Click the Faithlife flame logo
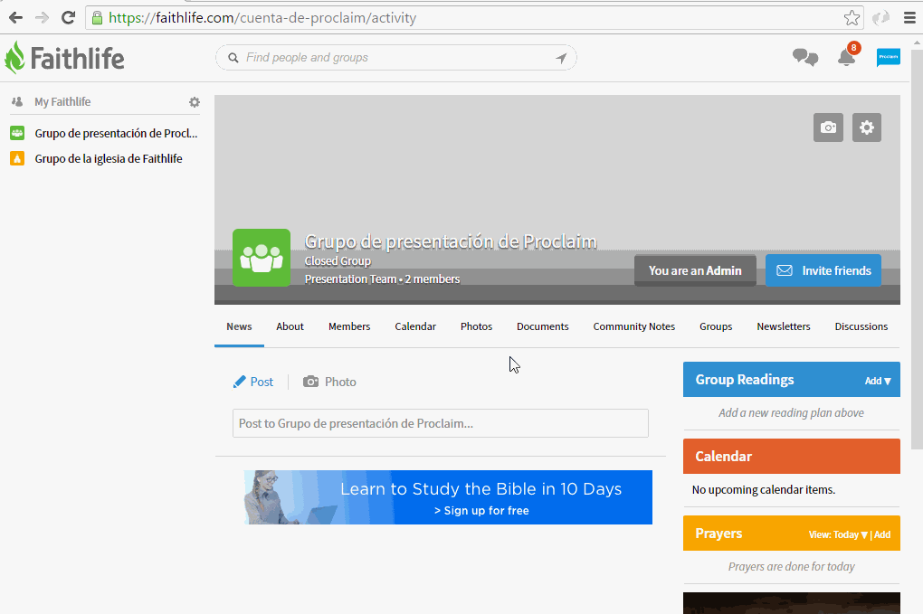Viewport: 923px width, 614px height. click(14, 58)
